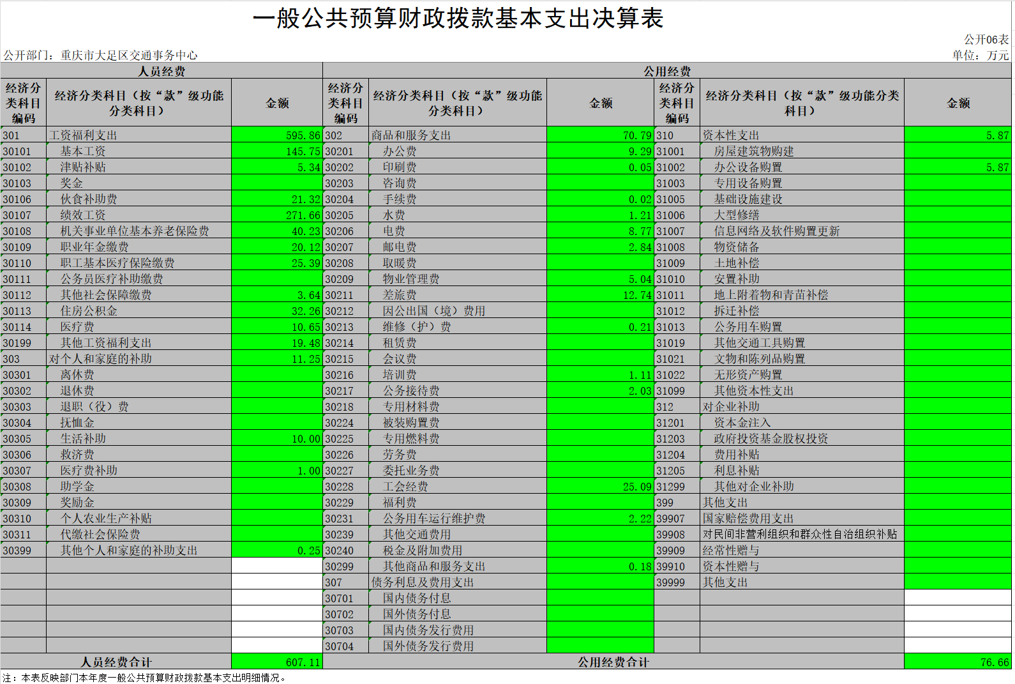Click the code cell 39999
The image size is (1015, 684).
tap(677, 582)
